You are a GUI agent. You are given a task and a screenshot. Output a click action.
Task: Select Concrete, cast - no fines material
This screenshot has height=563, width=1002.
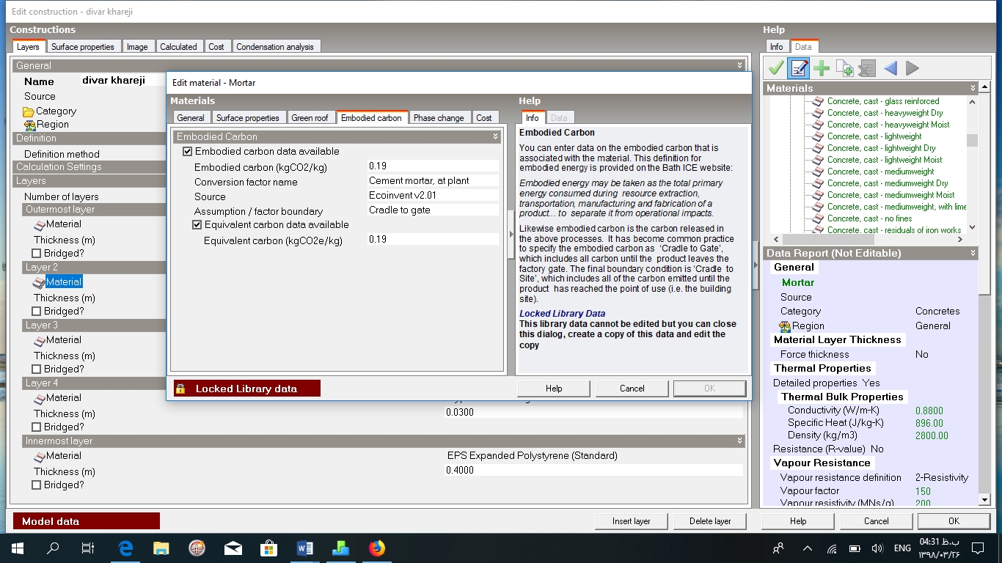[869, 218]
